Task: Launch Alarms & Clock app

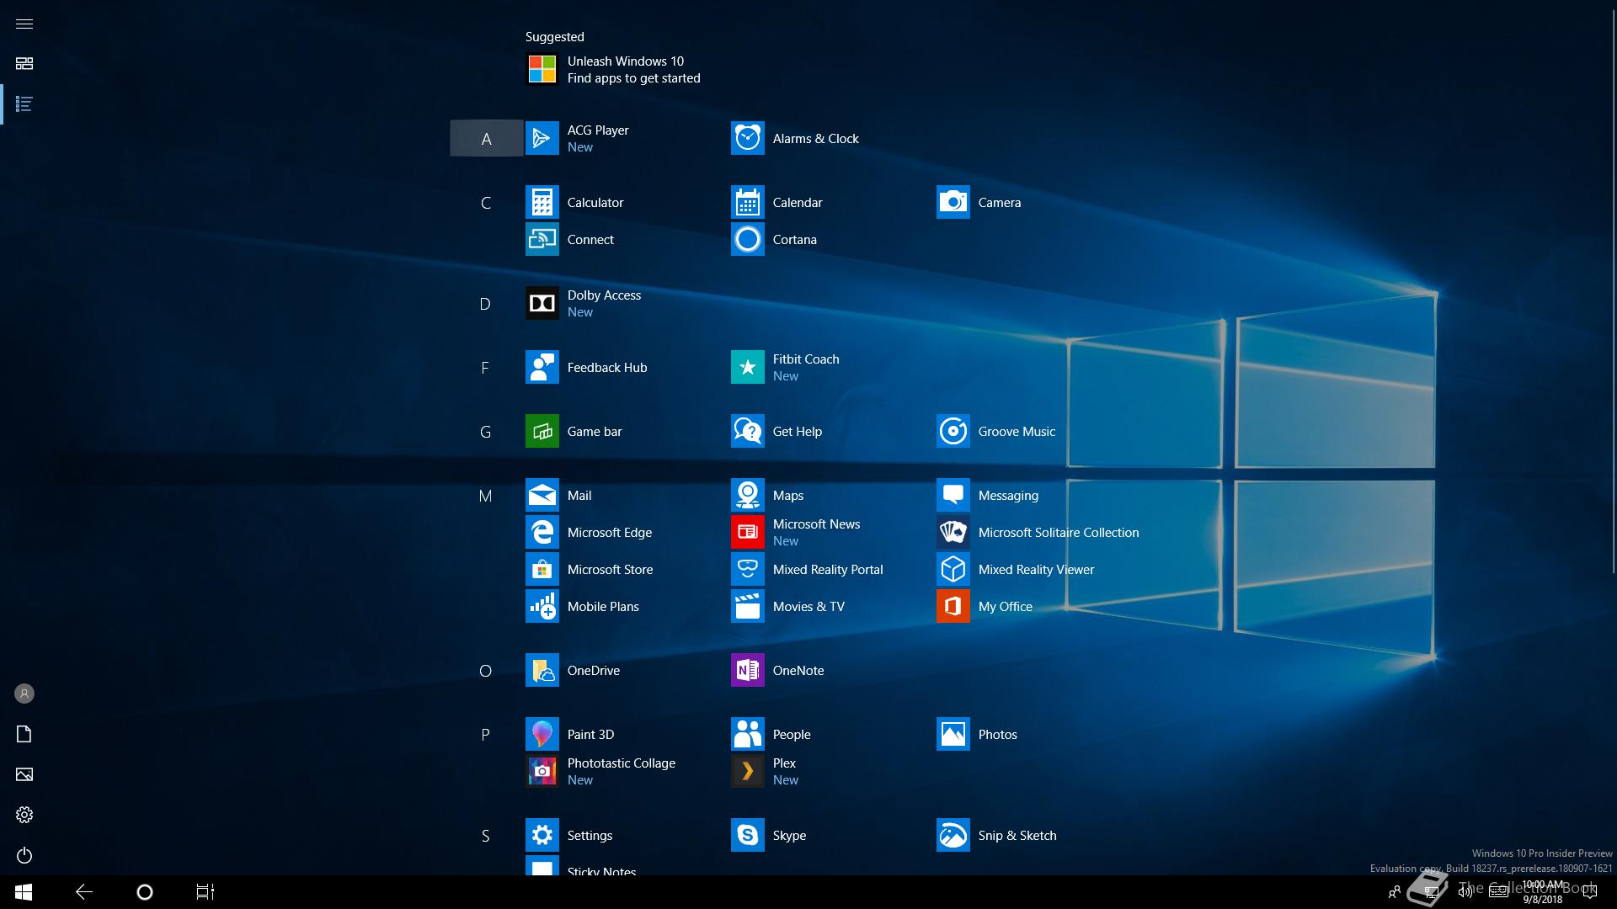Action: (x=747, y=138)
